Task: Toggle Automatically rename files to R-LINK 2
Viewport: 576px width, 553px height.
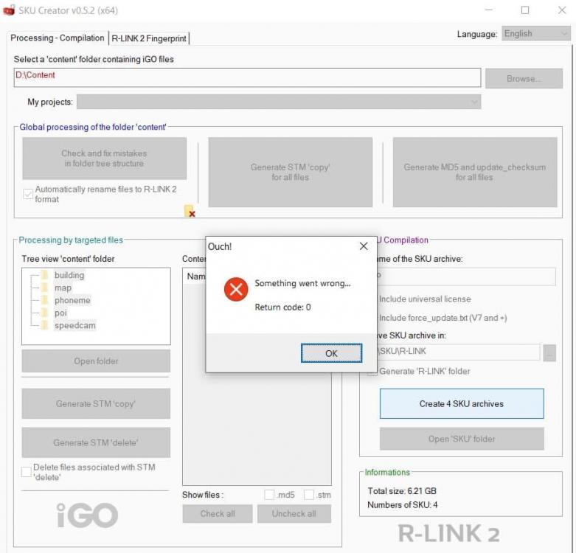Action: (x=28, y=194)
